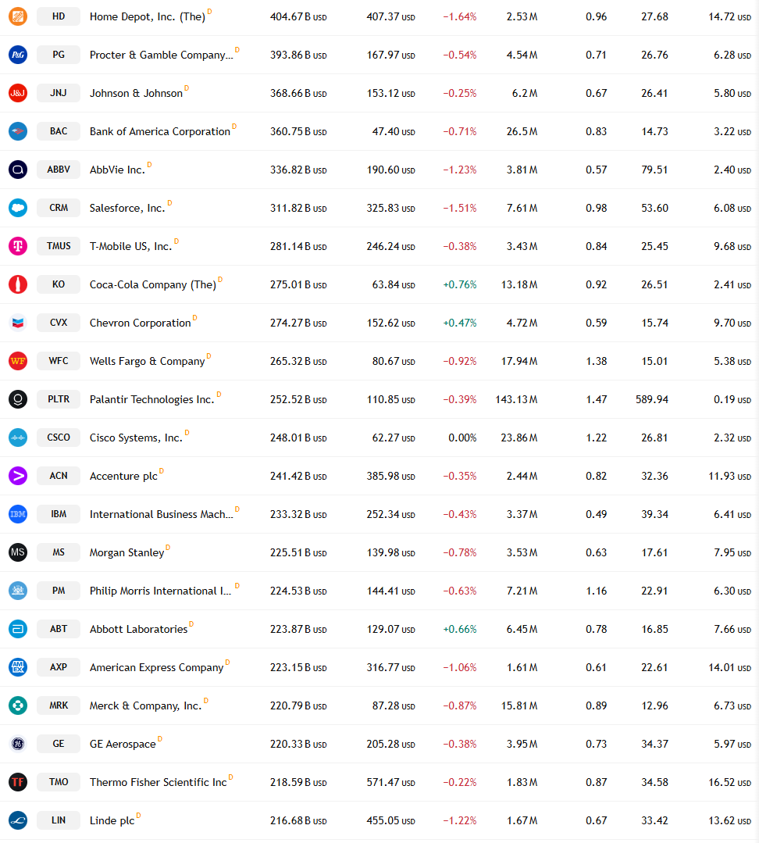Image resolution: width=759 pixels, height=843 pixels.
Task: Select the TMUS ticker badge
Action: (59, 246)
